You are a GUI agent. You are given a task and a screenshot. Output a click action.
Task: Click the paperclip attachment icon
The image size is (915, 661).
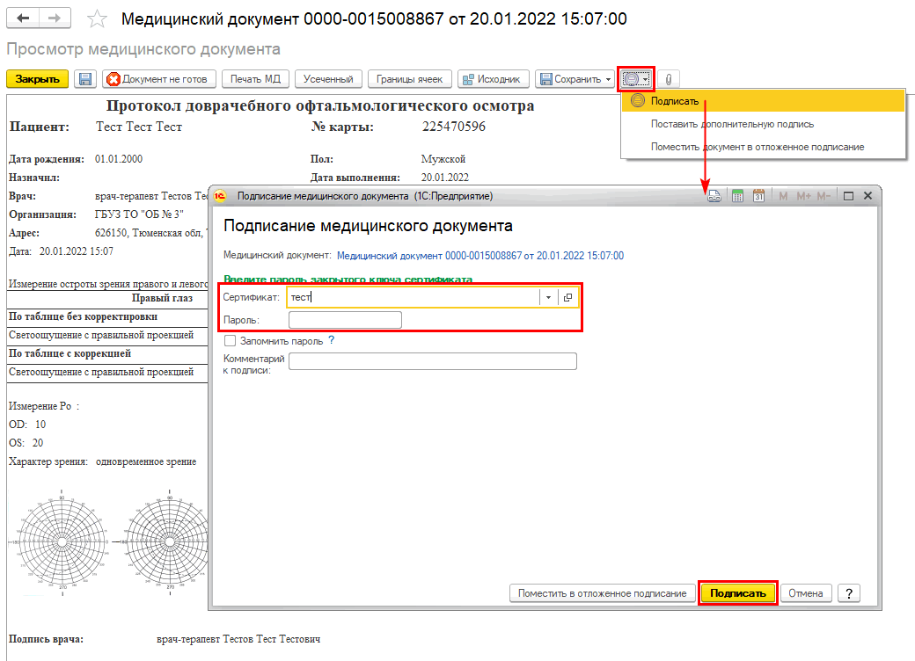tap(668, 79)
